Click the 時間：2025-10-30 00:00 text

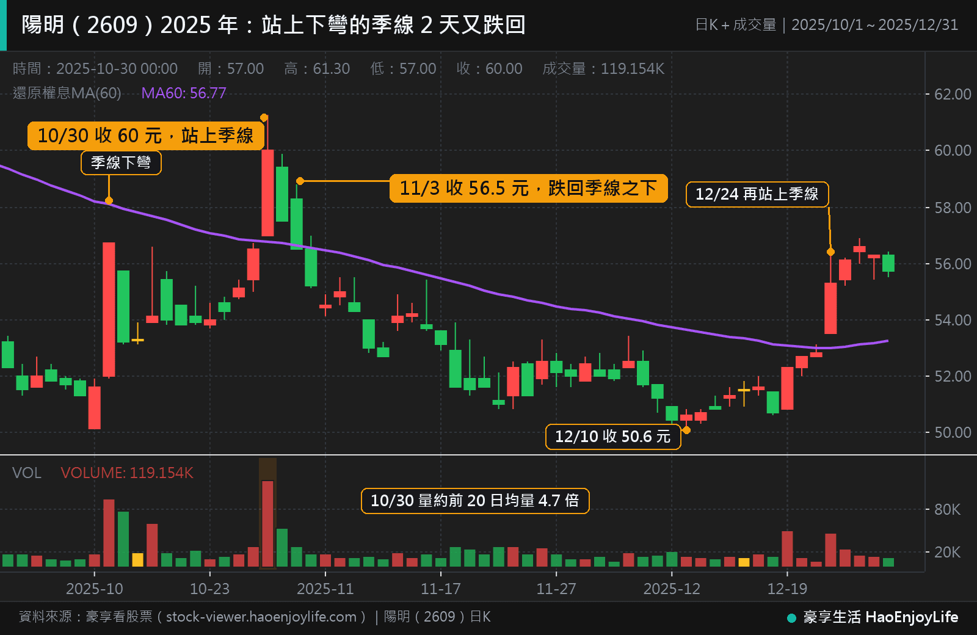(x=95, y=68)
